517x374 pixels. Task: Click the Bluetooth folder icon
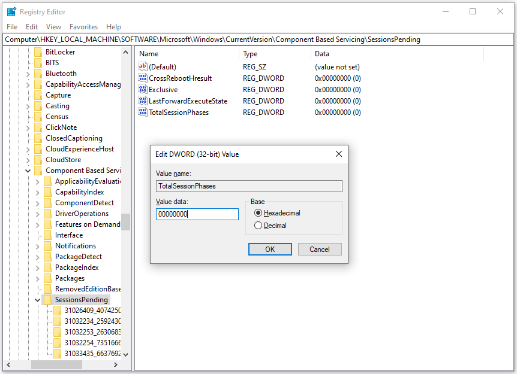pos(38,74)
